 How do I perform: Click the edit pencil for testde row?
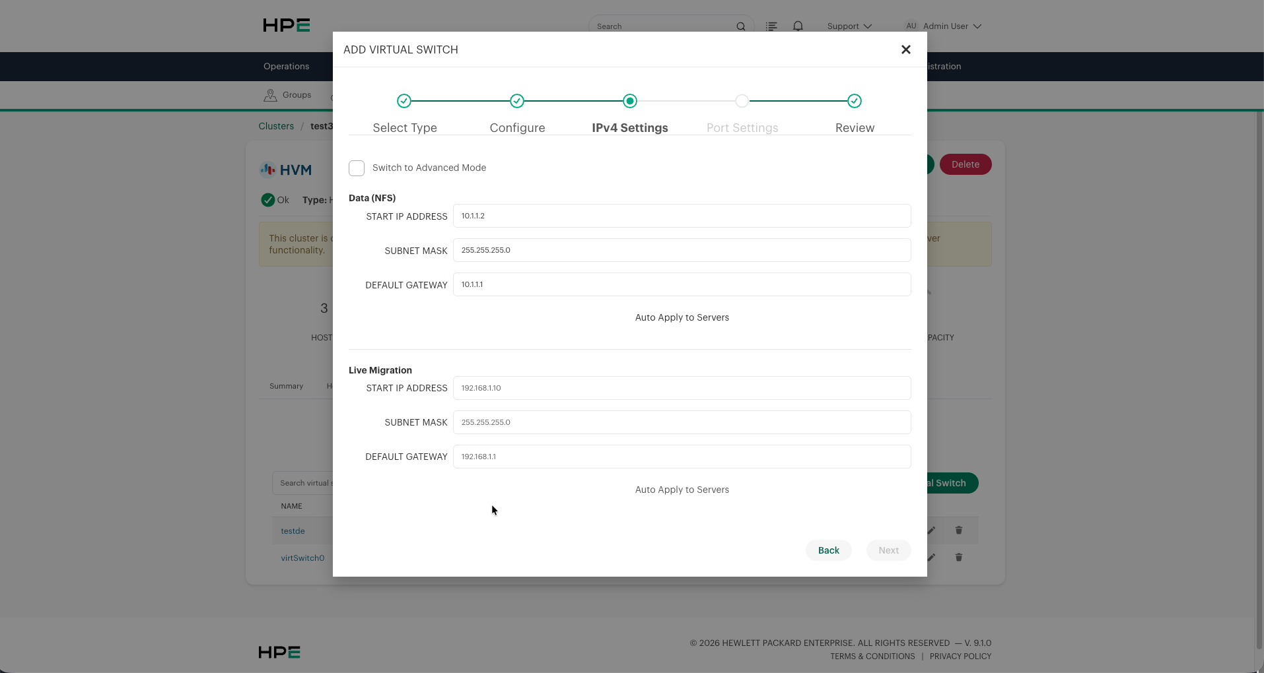click(x=932, y=530)
